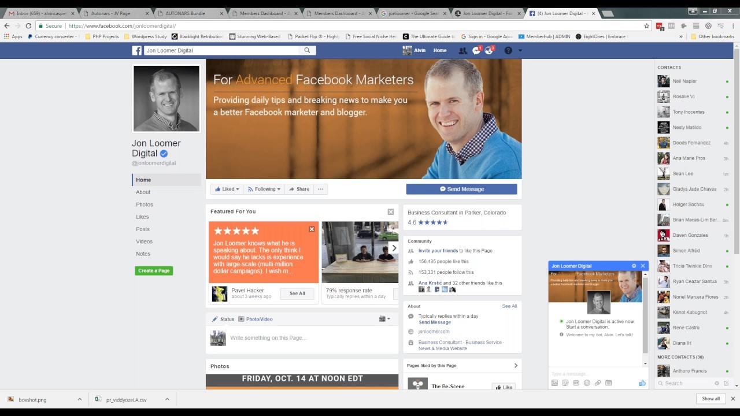Open the jonloomer.com website link

pyautogui.click(x=434, y=332)
